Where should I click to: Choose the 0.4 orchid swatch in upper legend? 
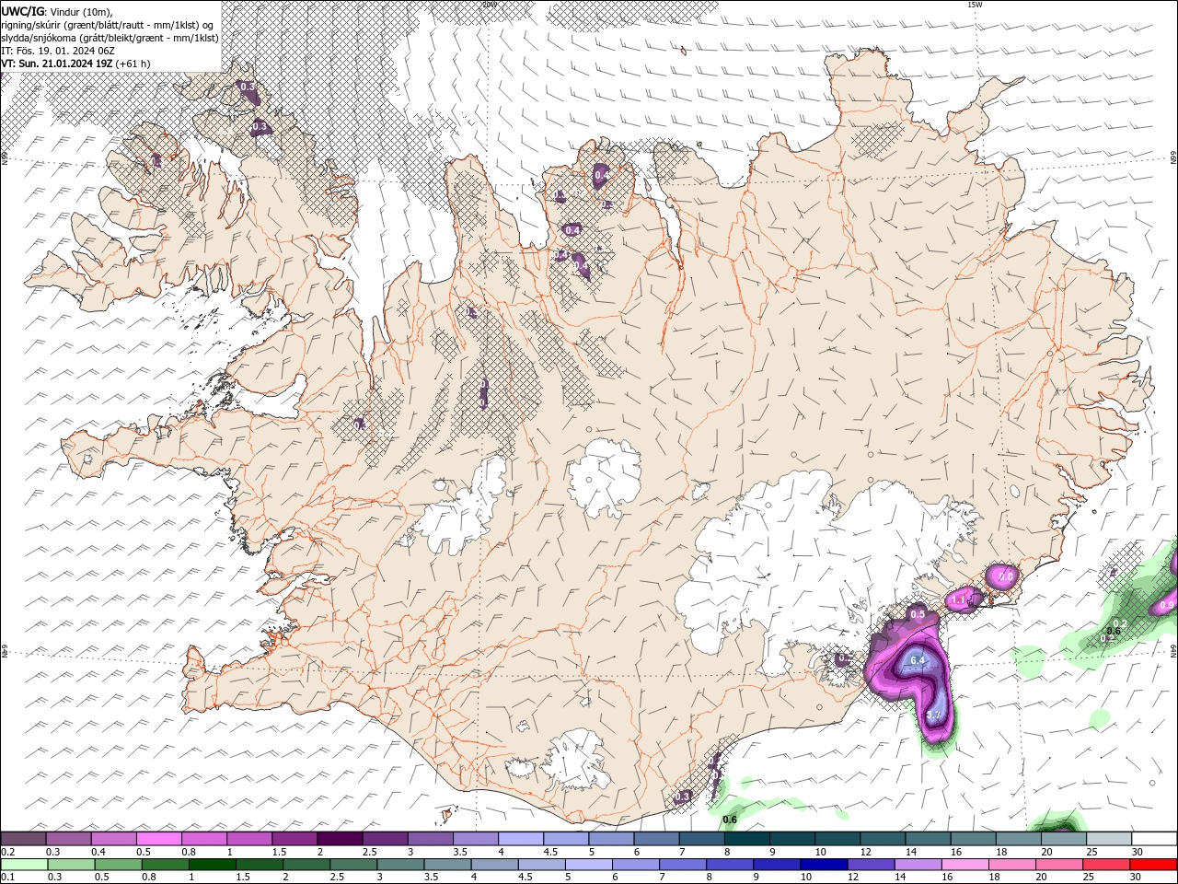point(113,839)
